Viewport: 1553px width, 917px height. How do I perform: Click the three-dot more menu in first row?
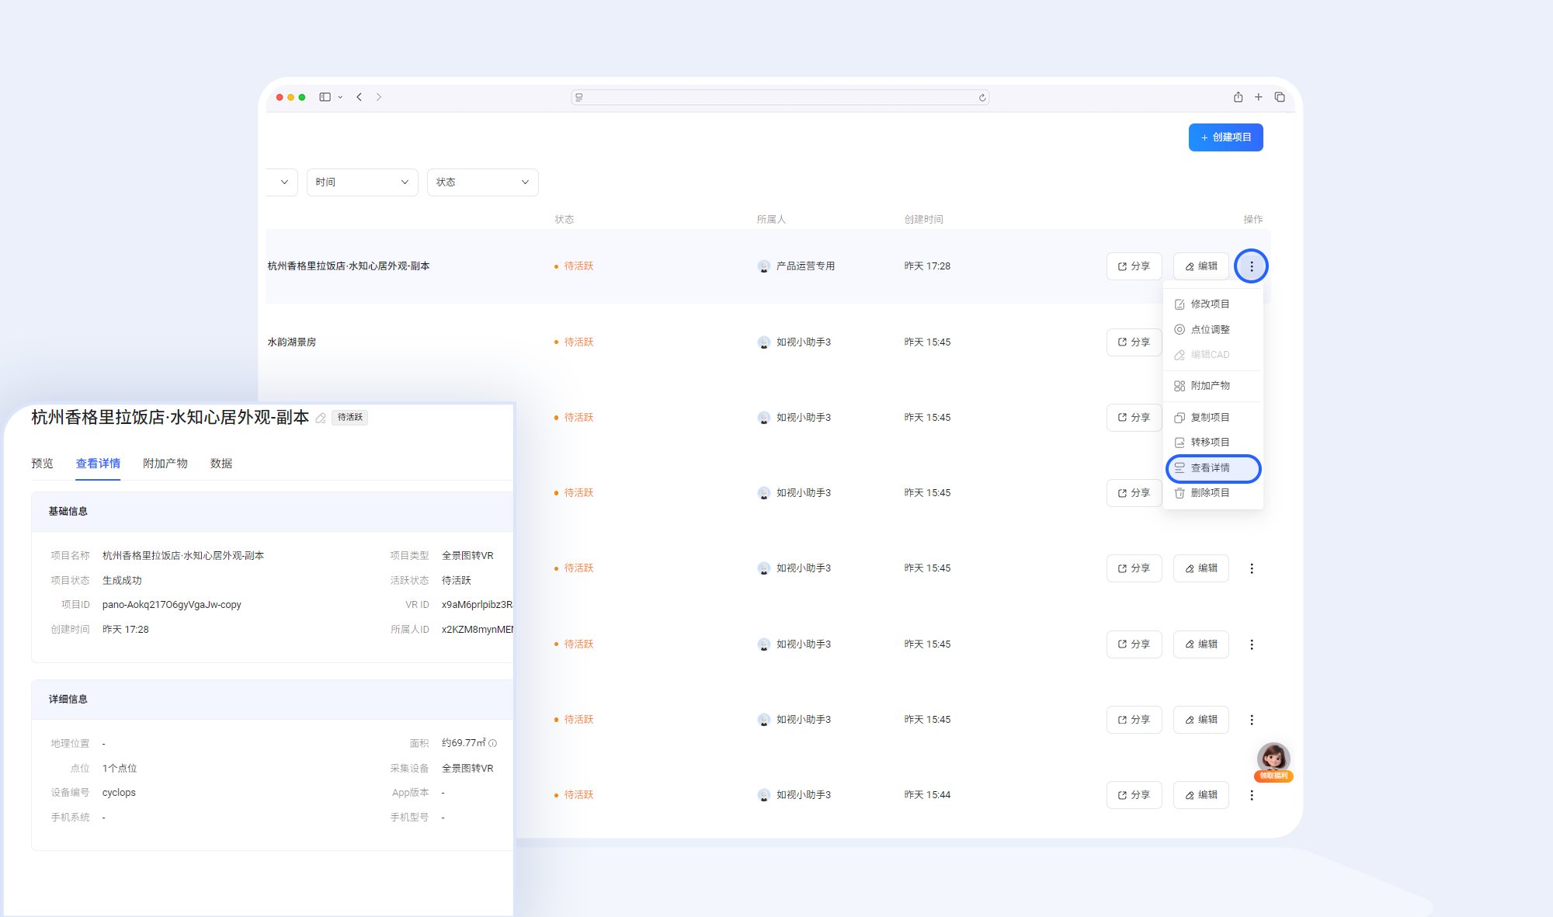[x=1251, y=266]
